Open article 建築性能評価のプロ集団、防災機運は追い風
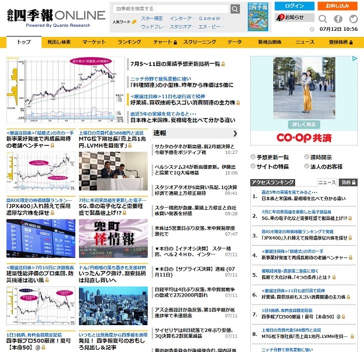Screen dimensions: 364x352 [x=40, y=277]
